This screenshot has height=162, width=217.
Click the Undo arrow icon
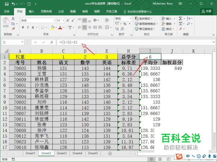(x=13, y=4)
